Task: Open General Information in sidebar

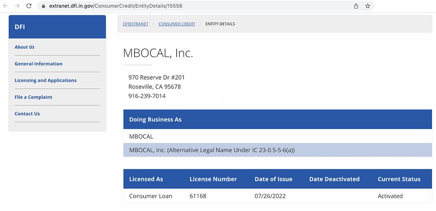Action: pos(38,64)
